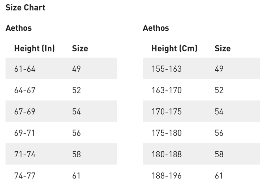Click the Size Chart heading
Screen dimensions: 265x192
26,8
